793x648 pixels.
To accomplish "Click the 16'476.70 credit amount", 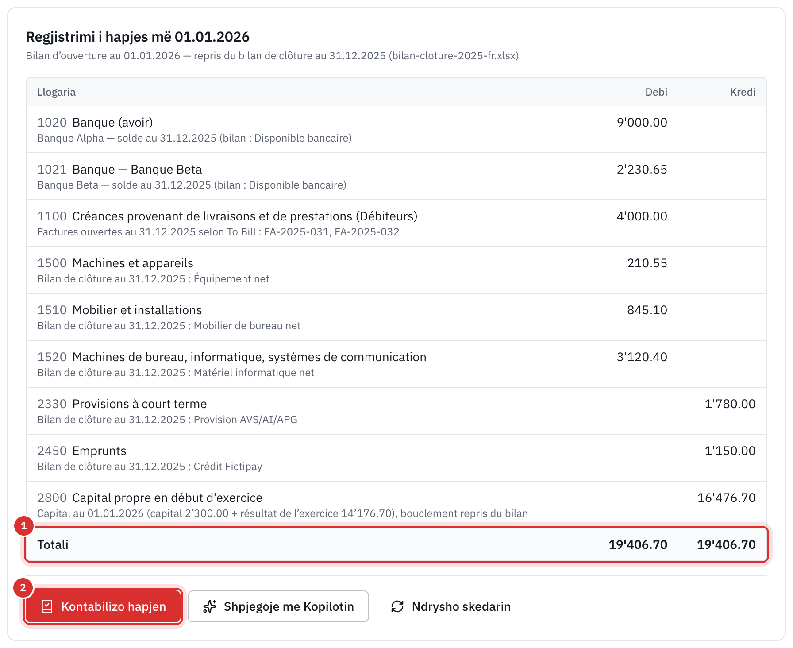I will 727,498.
